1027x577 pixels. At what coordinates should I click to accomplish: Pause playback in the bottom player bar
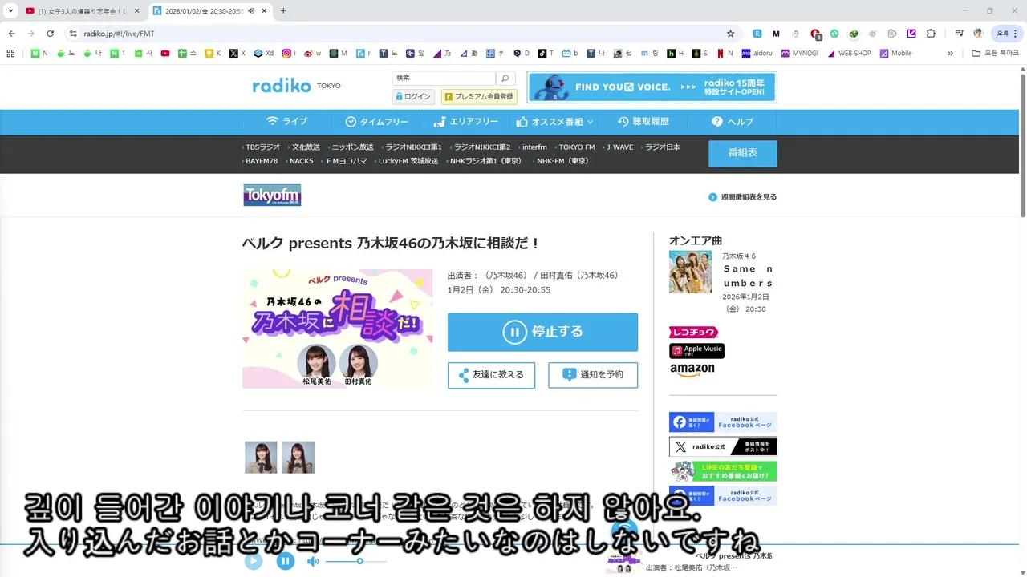tap(286, 561)
